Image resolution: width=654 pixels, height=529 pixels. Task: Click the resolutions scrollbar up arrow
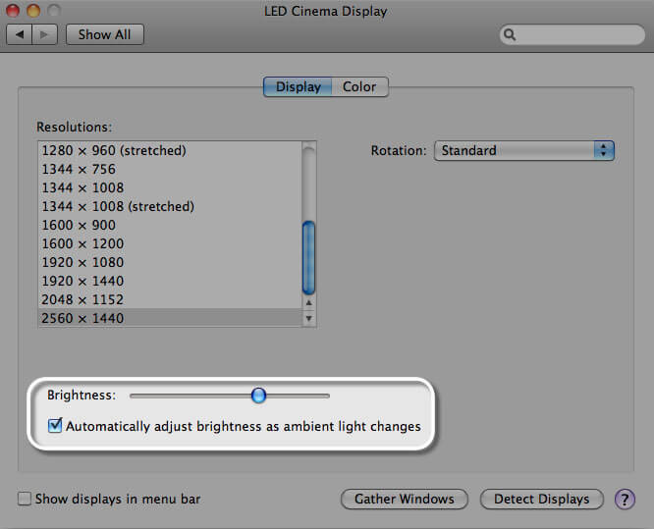[x=308, y=303]
